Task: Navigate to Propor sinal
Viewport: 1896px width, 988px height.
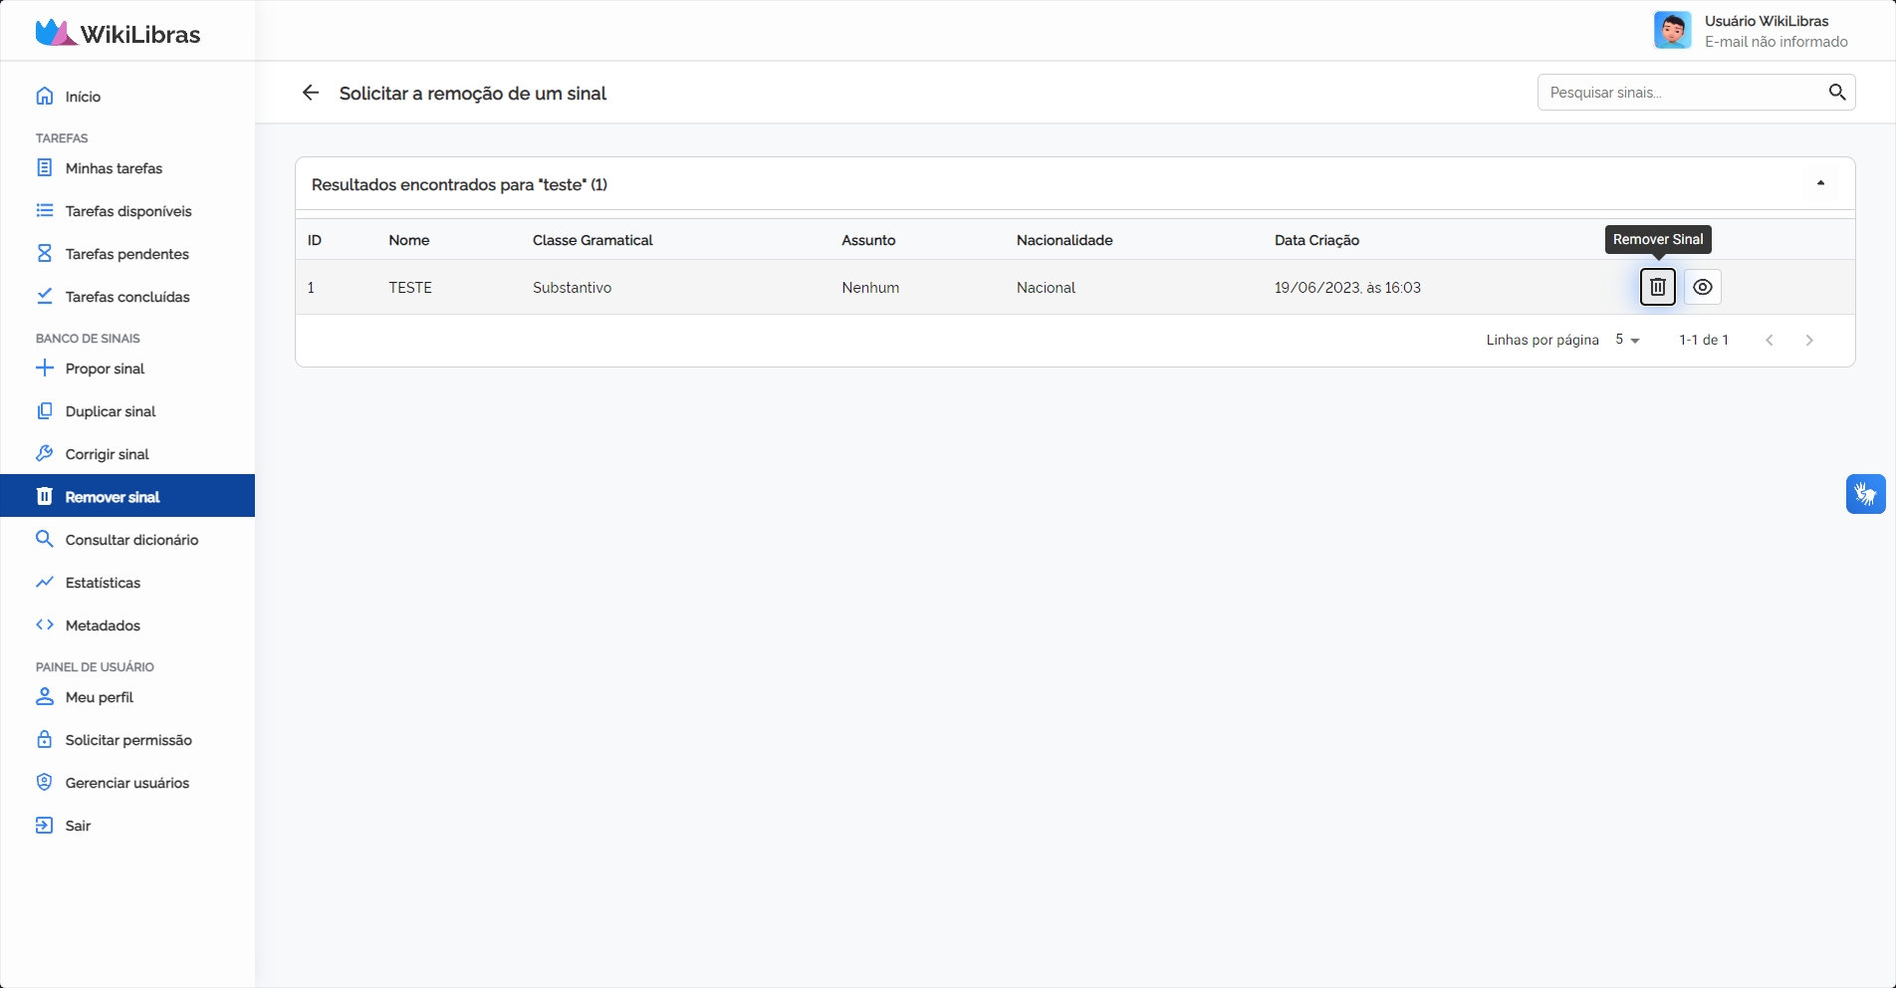Action: 105,369
